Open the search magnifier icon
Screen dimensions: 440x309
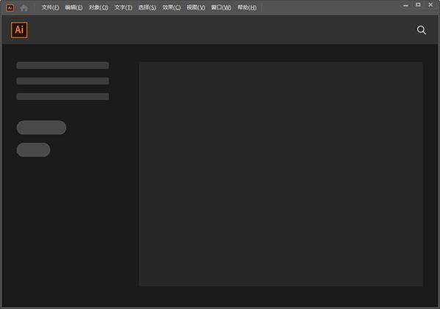(x=422, y=30)
